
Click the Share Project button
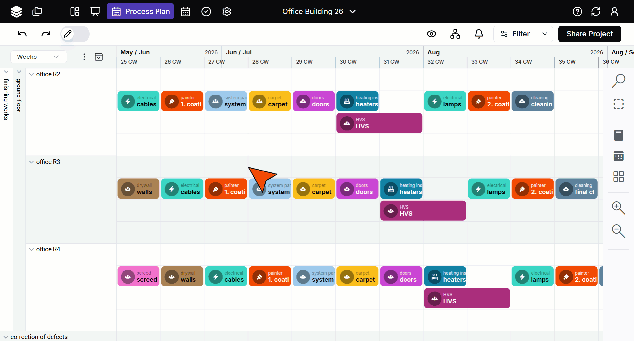point(589,34)
